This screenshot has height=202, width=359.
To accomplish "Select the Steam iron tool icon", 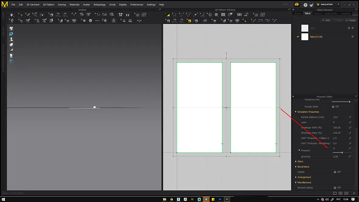I will tap(205, 21).
